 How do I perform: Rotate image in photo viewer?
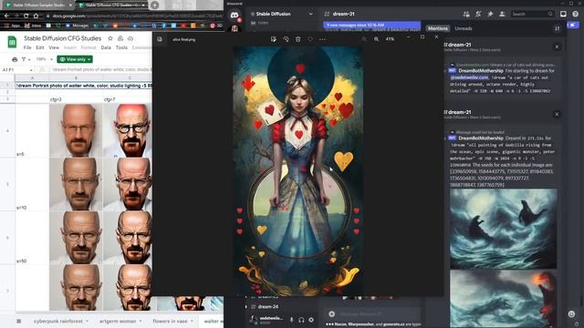pyautogui.click(x=286, y=39)
